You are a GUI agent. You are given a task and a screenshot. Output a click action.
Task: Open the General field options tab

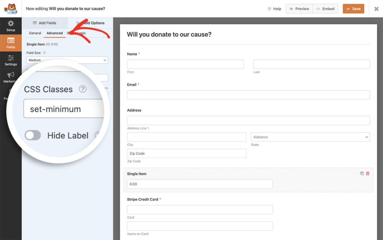(35, 33)
